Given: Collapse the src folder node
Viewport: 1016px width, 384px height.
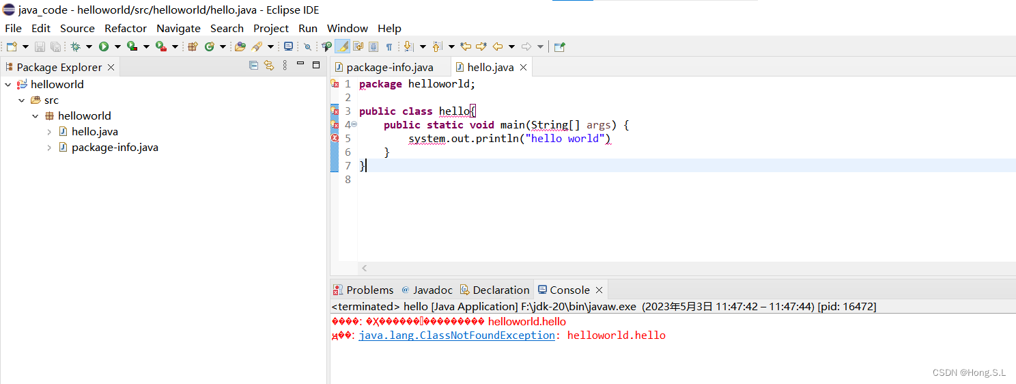Looking at the screenshot, I should coord(22,100).
